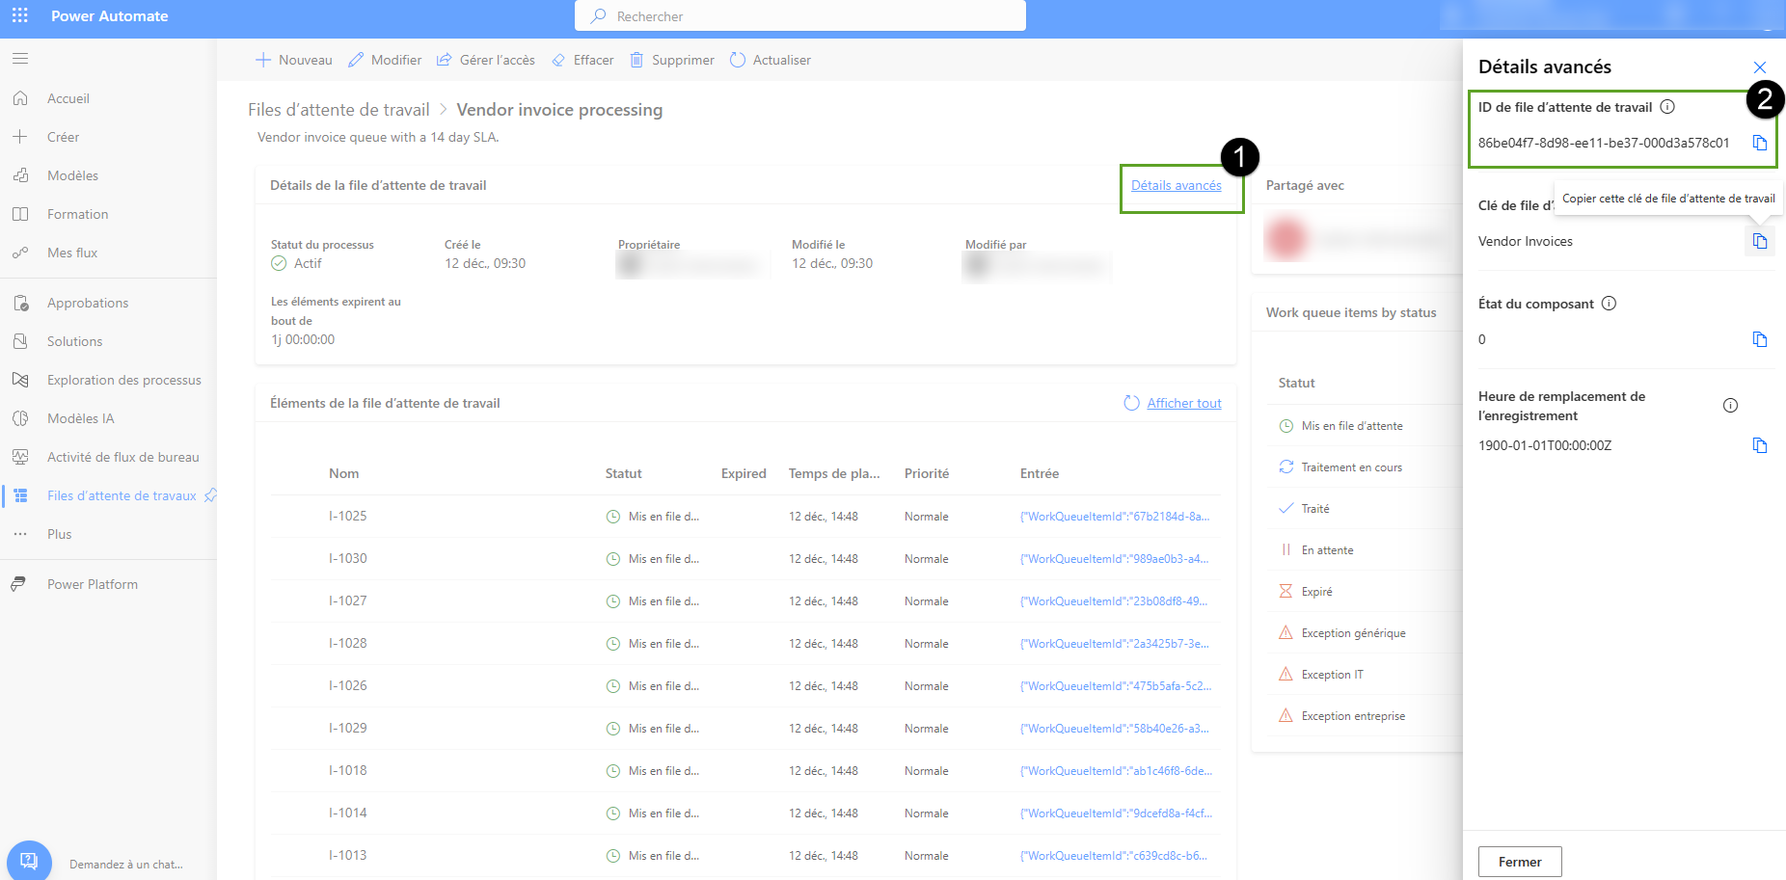Image resolution: width=1786 pixels, height=880 pixels.
Task: Click the Créer plus icon in sidebar
Action: pos(20,137)
